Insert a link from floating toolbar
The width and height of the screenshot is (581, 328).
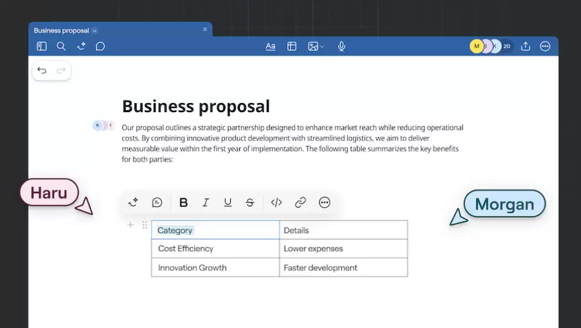(x=300, y=203)
